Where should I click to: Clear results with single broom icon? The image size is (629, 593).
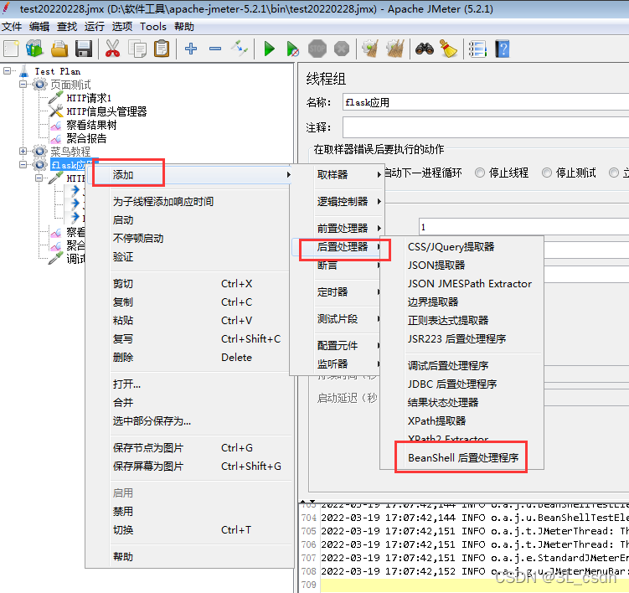[x=371, y=49]
